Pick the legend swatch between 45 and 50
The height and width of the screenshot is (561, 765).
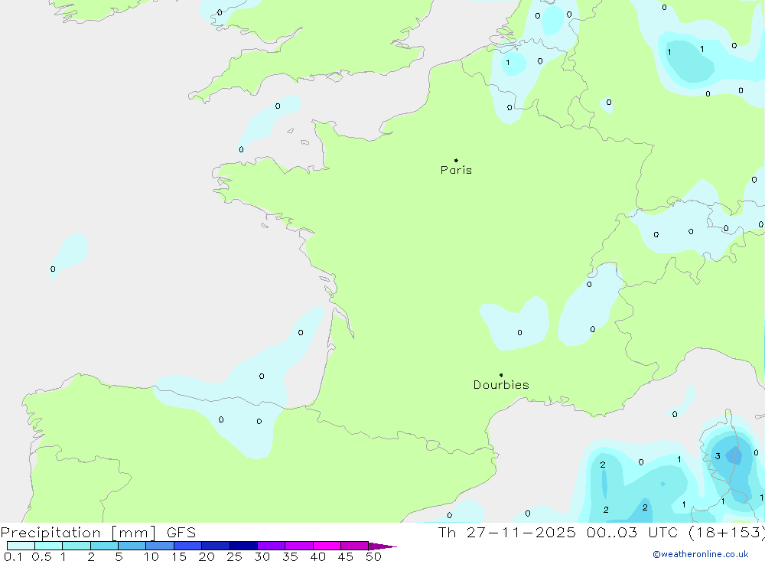pyautogui.click(x=355, y=546)
